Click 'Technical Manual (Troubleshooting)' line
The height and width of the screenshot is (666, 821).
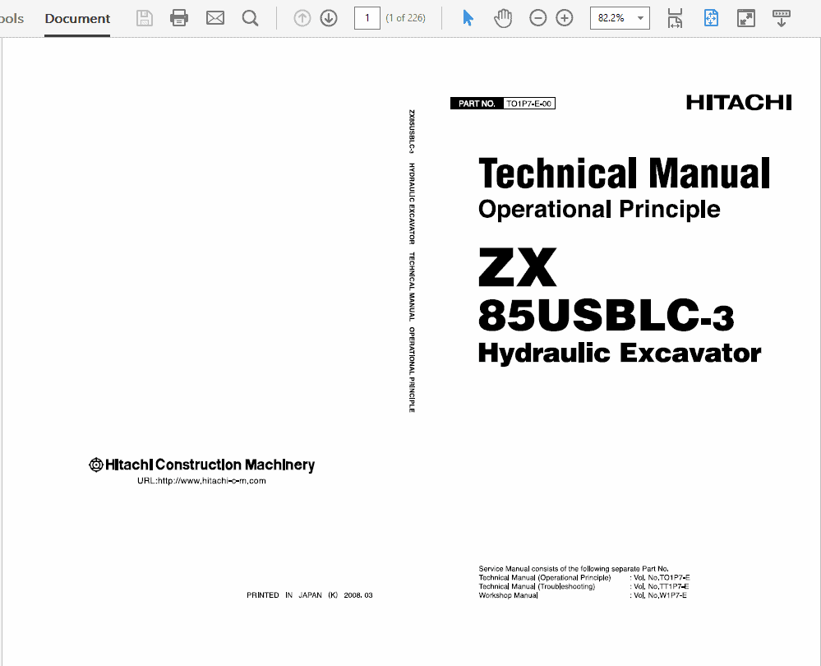point(537,587)
